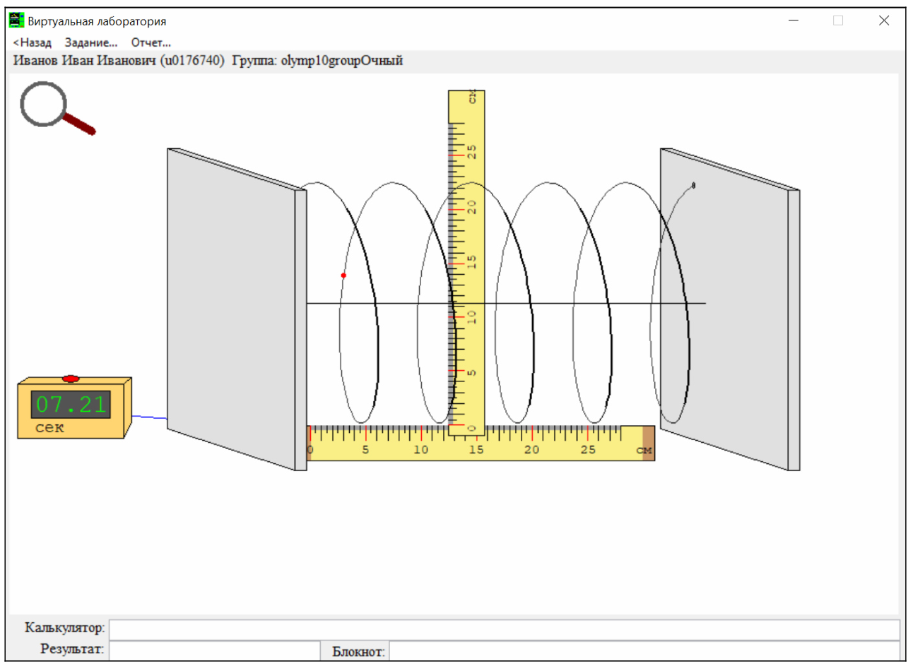The image size is (913, 666).
Task: Open the Задание... menu
Action: 91,42
